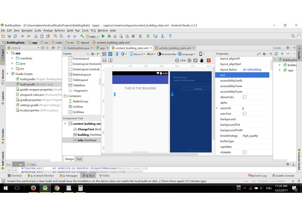Open the Gradle Console
The height and width of the screenshot is (215, 302).
(283, 176)
